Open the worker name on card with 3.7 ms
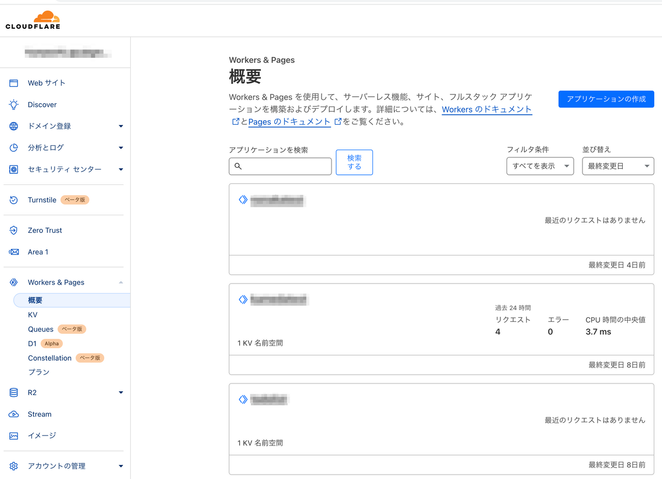 click(279, 300)
